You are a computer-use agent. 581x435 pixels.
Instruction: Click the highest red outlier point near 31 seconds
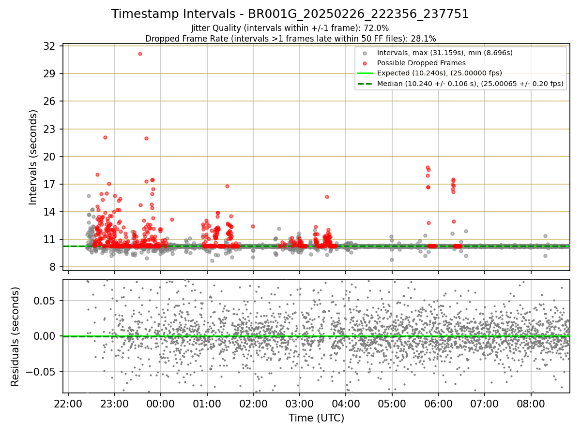[140, 54]
